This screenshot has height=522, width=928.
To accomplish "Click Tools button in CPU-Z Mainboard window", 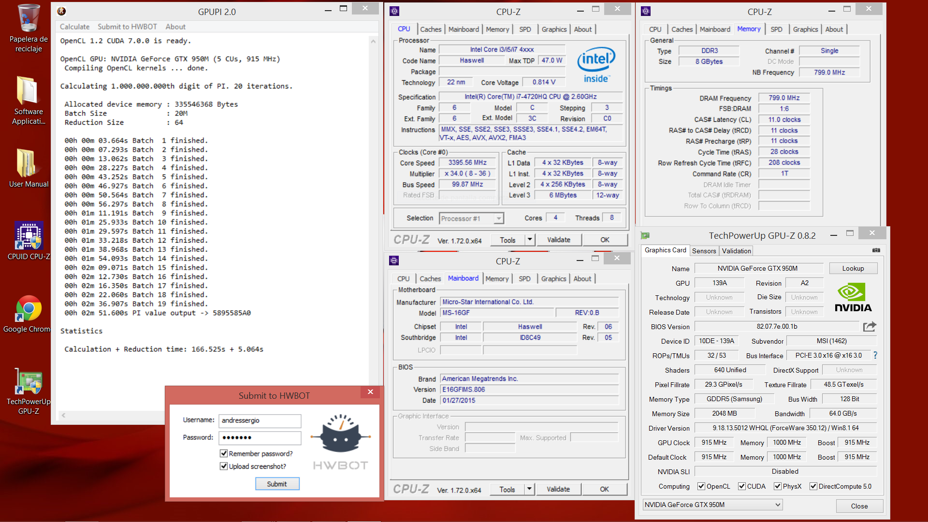I will click(507, 489).
